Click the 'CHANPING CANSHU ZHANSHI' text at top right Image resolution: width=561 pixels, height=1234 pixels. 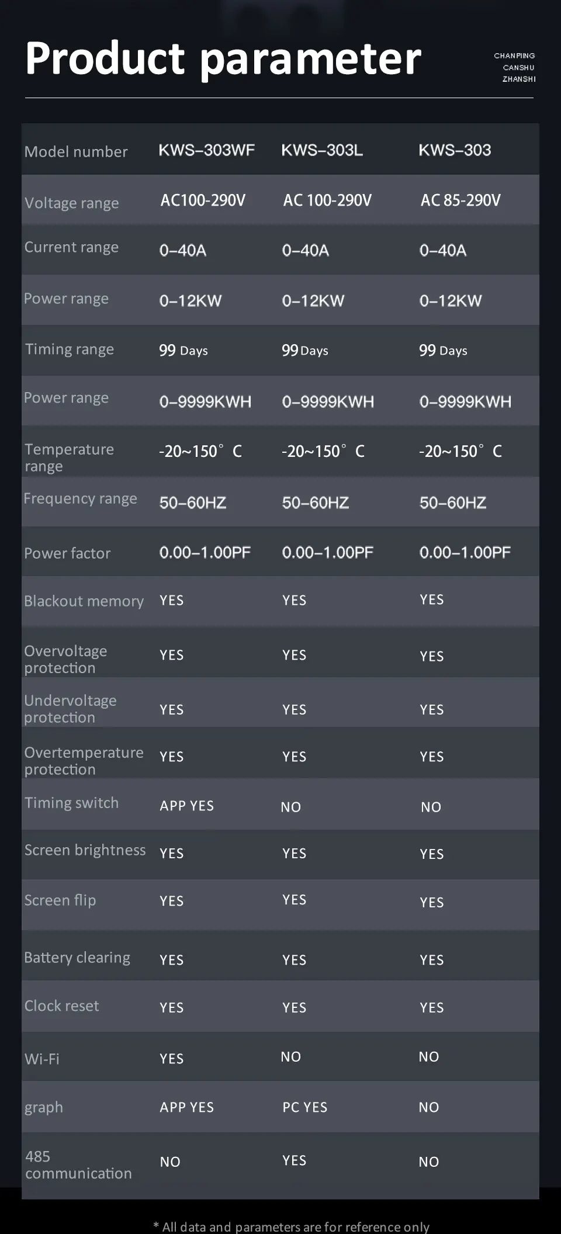(x=515, y=67)
